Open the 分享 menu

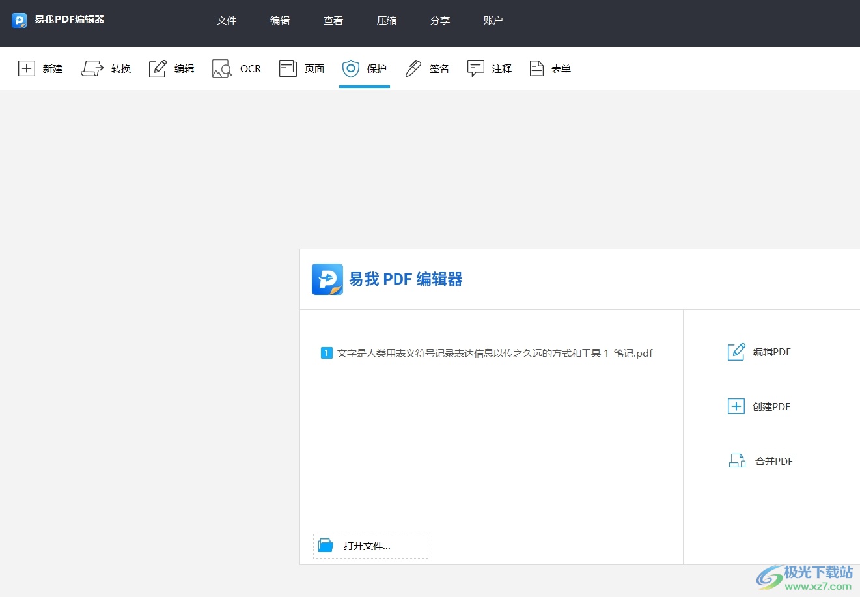point(440,21)
